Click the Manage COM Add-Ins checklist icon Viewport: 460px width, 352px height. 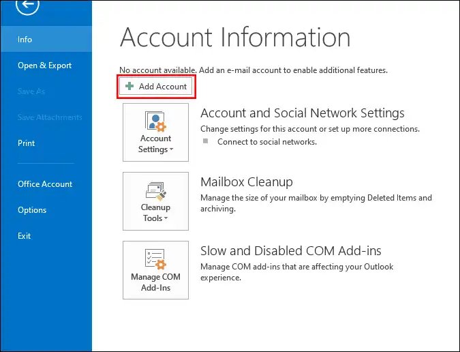[x=155, y=259]
